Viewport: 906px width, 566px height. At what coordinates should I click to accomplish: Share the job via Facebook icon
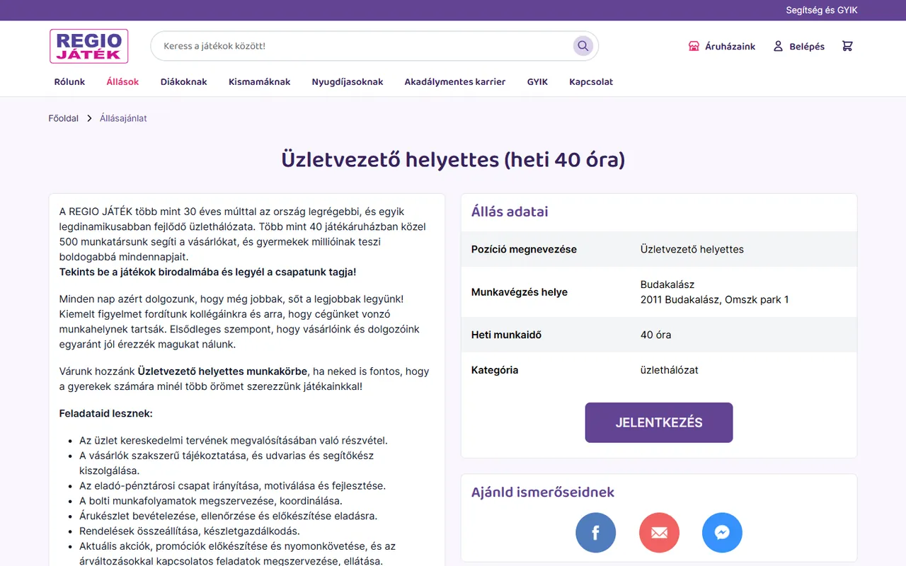coord(595,533)
